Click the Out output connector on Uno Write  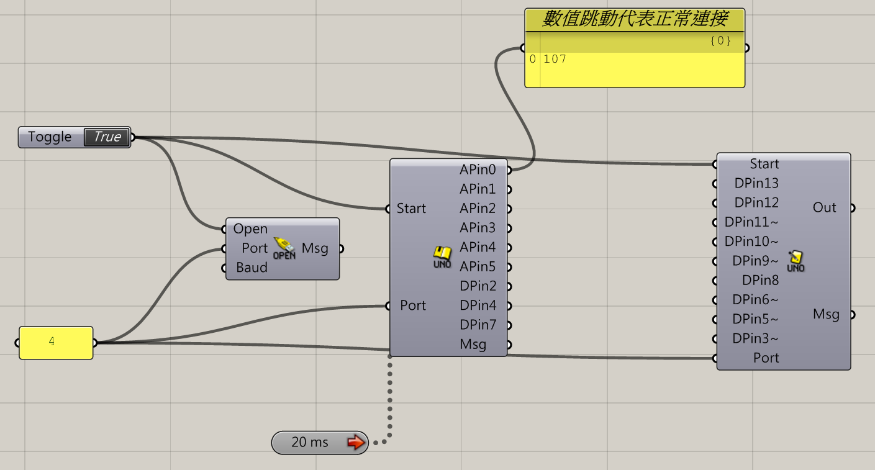853,207
